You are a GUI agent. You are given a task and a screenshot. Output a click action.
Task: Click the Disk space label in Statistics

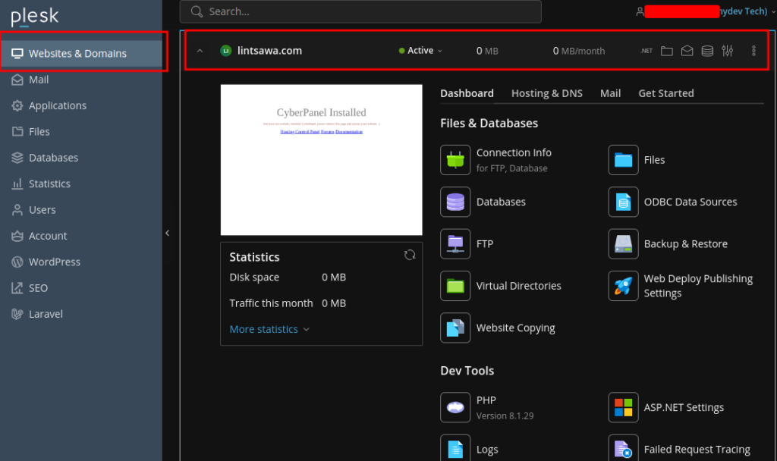pos(254,278)
